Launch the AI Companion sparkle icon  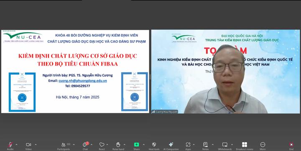(x=171, y=144)
